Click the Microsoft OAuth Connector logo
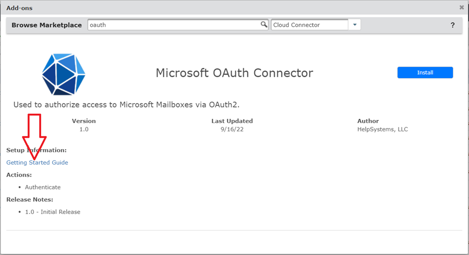The image size is (469, 255). click(x=63, y=74)
